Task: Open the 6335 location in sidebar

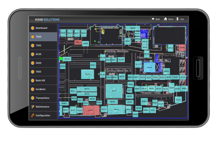Action: click(x=43, y=54)
